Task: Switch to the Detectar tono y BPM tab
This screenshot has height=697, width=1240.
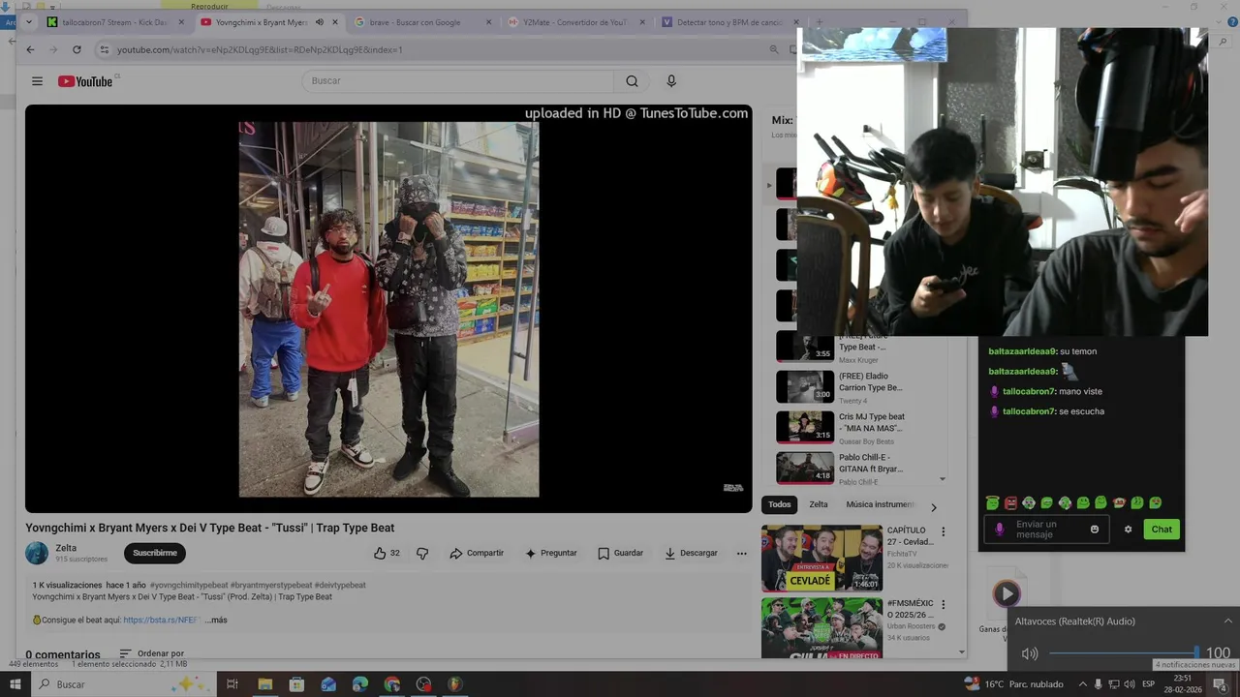Action: (x=729, y=22)
